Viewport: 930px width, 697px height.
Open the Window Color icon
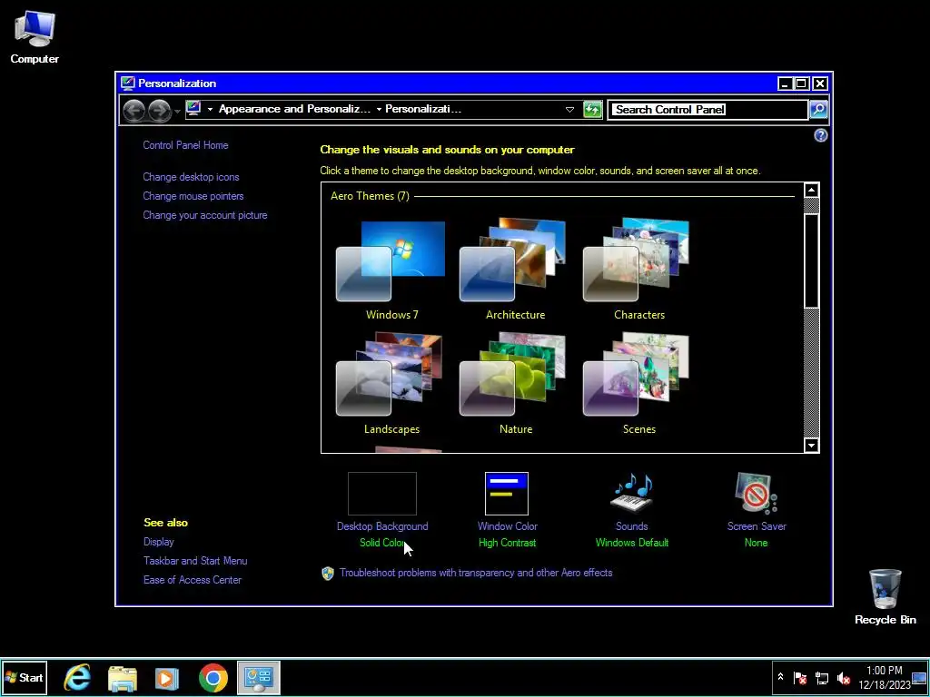point(507,494)
